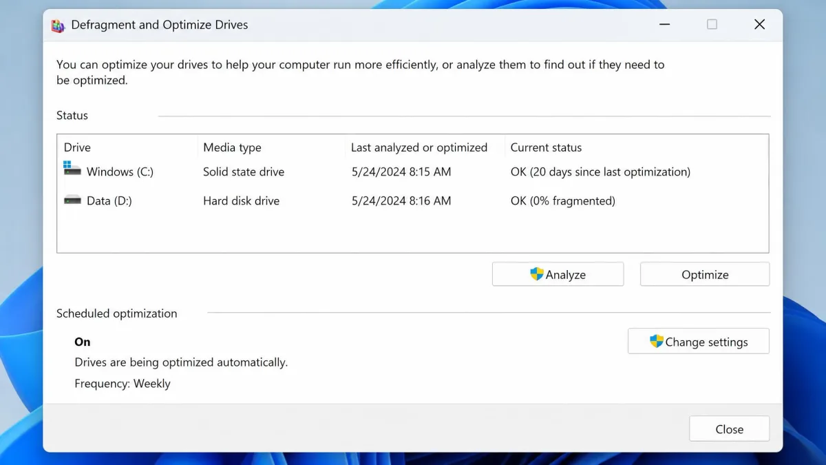Sort by the Media type column header
Image resolution: width=826 pixels, height=465 pixels.
(x=232, y=147)
